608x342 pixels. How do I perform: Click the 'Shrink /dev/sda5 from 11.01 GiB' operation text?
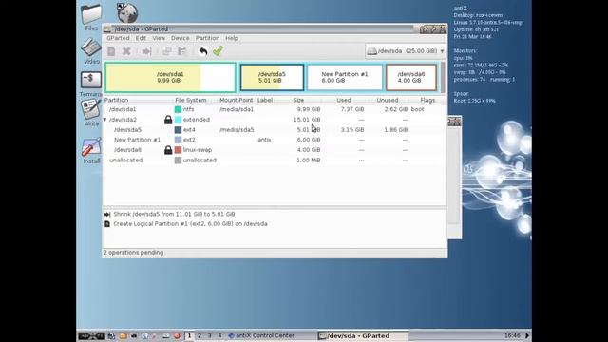point(174,214)
